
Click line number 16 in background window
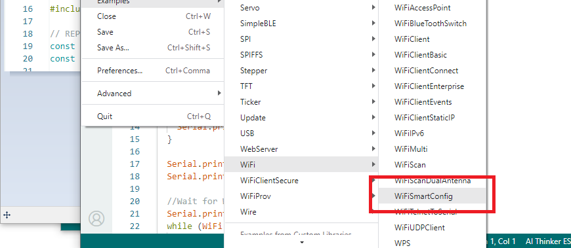[x=28, y=9]
